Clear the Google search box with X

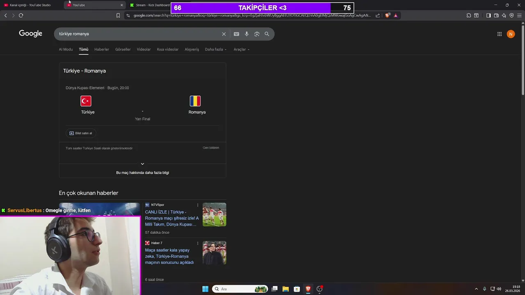(224, 34)
